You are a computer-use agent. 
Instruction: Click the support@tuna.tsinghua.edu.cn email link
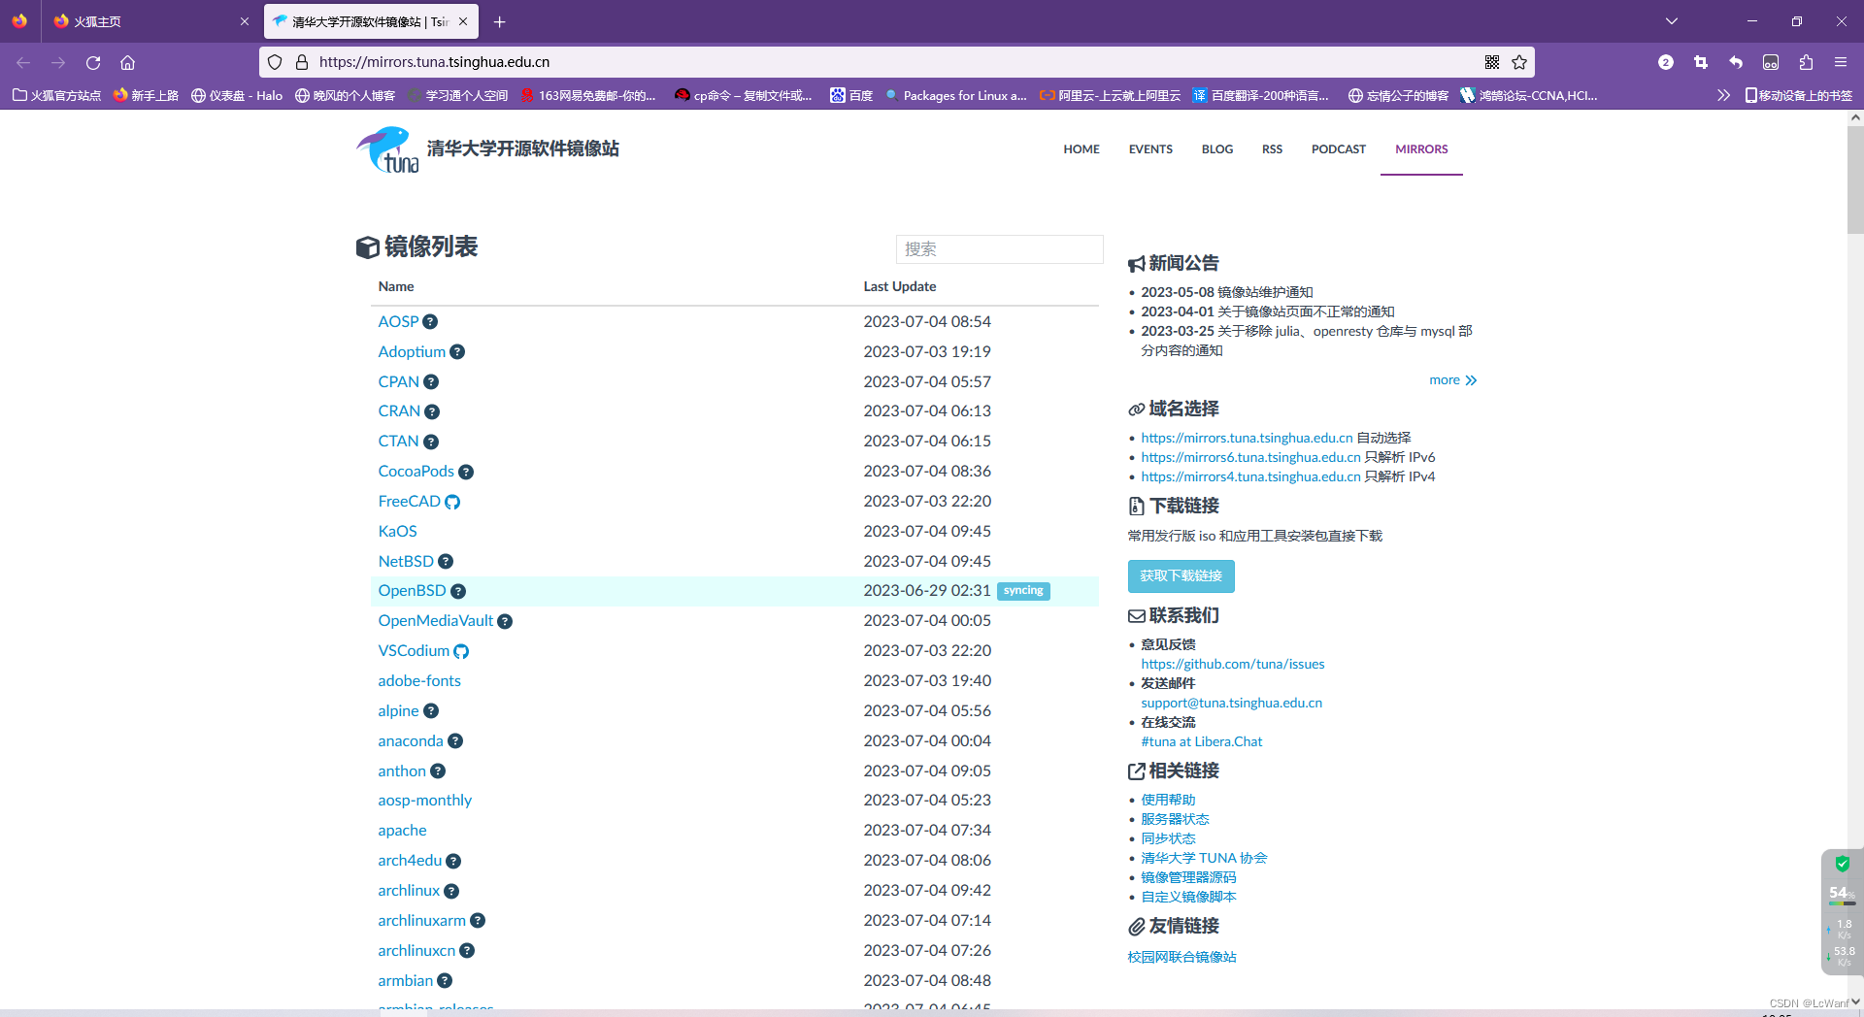click(x=1231, y=704)
